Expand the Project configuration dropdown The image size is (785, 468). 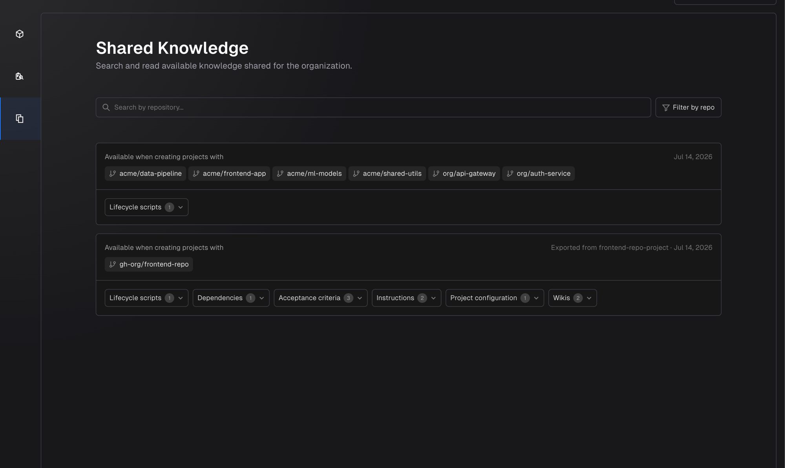[495, 298]
